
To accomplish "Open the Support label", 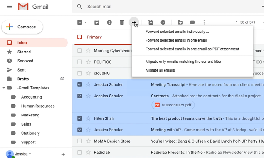I will click(x=28, y=142).
